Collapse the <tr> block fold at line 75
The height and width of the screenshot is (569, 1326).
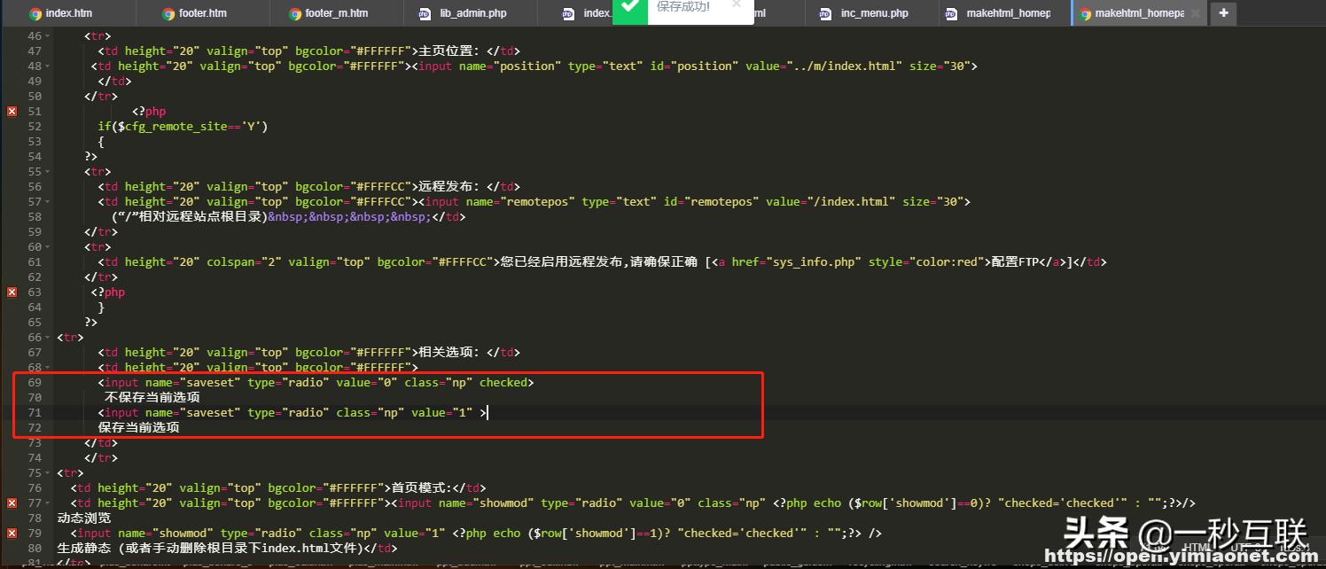tap(47, 472)
